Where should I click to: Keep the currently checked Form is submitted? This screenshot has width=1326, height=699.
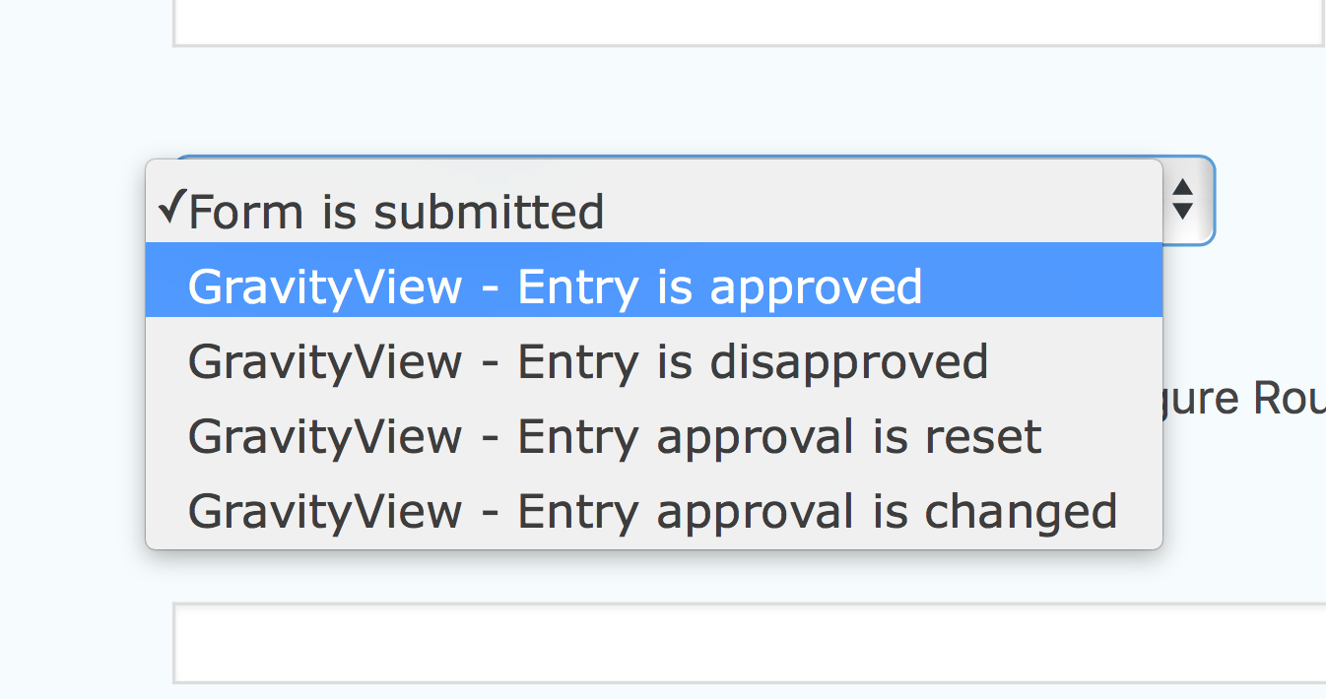654,209
